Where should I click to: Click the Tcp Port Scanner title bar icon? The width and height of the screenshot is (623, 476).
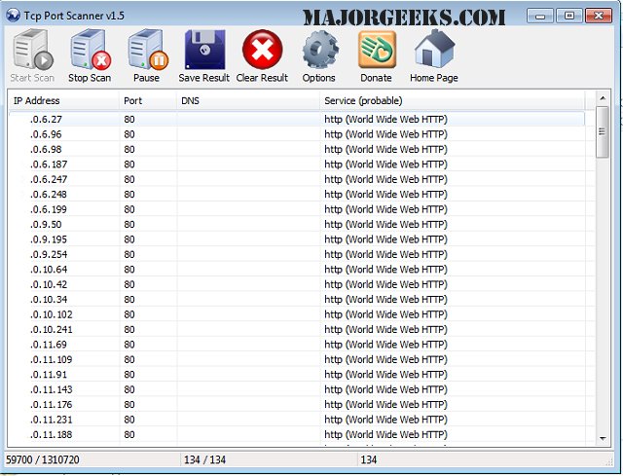pyautogui.click(x=13, y=16)
